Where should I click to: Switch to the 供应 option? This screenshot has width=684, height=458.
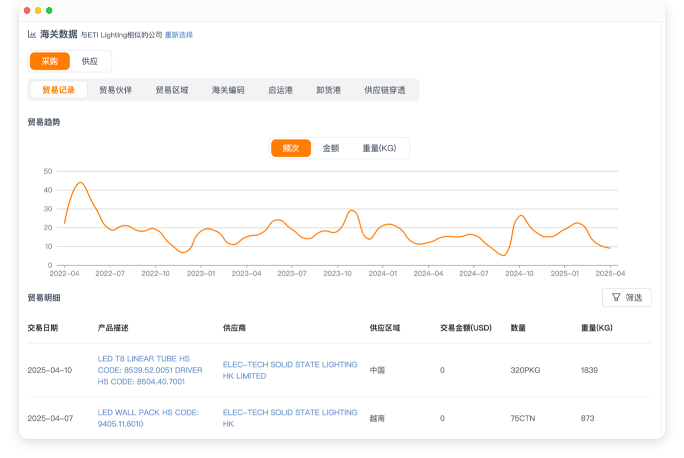[90, 61]
